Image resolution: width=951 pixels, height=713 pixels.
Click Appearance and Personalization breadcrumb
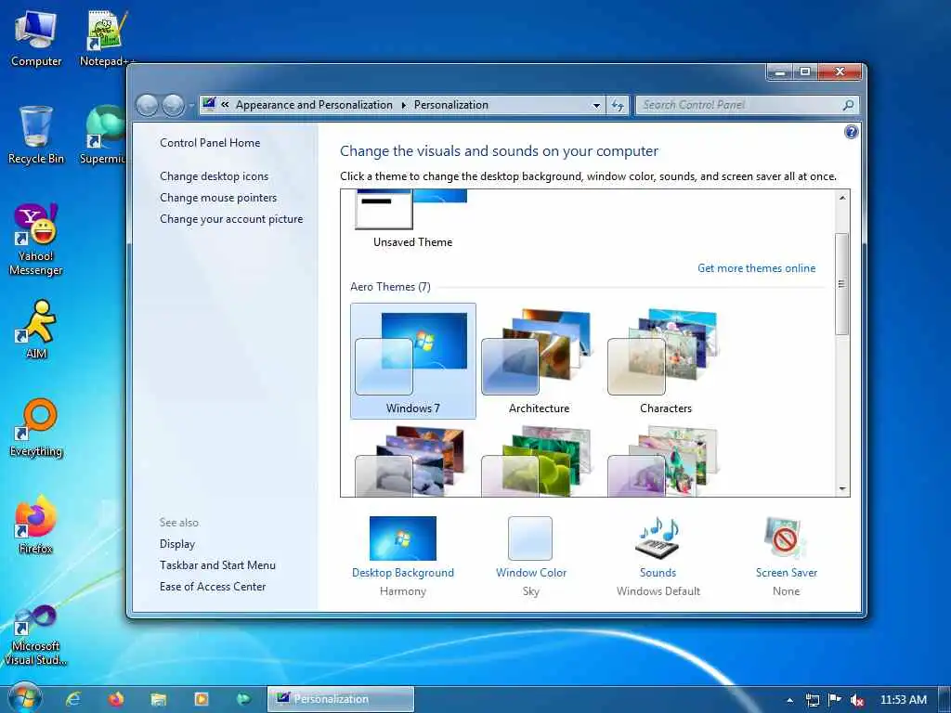(x=314, y=105)
